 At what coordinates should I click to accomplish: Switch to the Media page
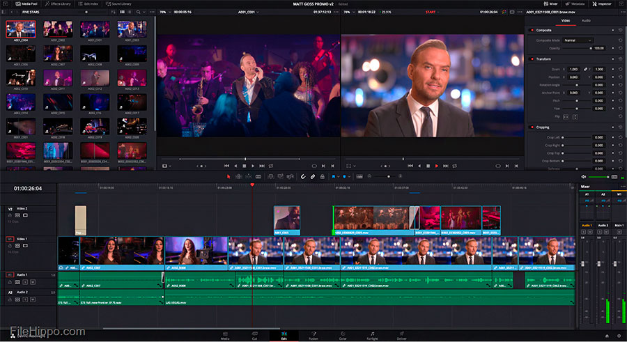point(225,336)
